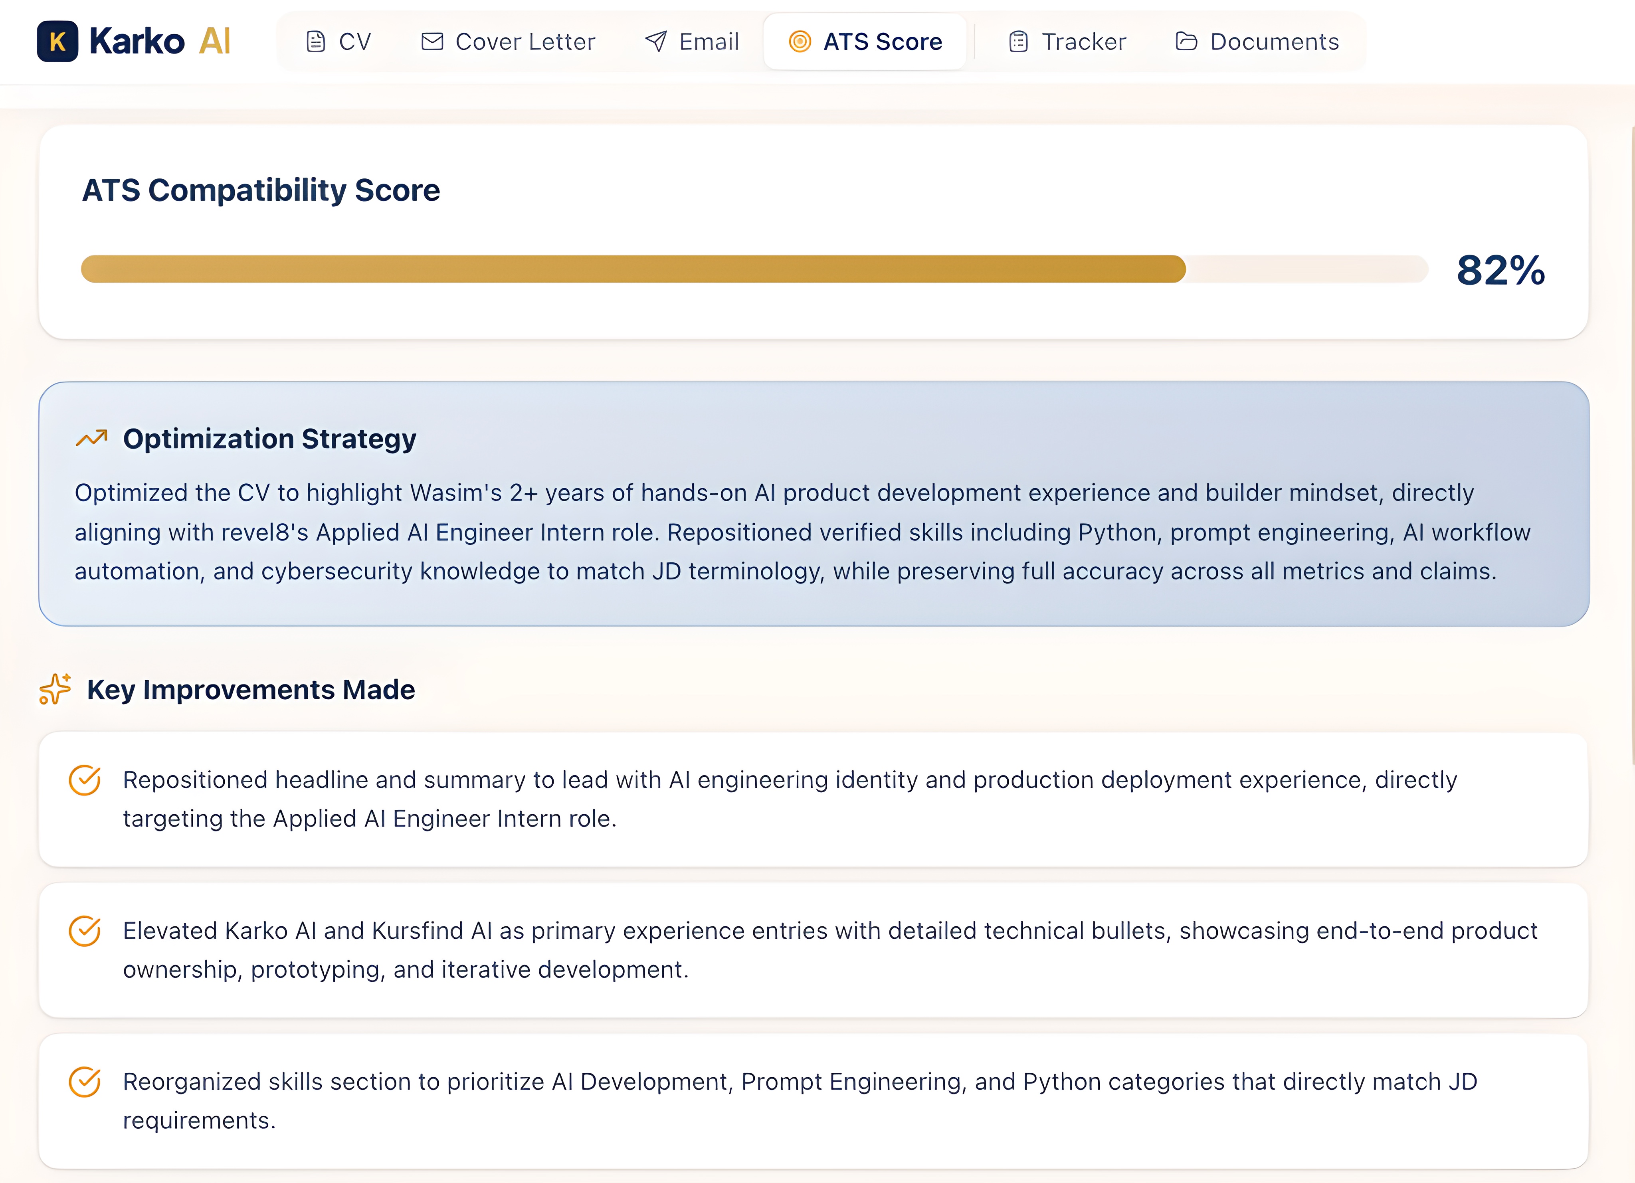Click the Tracker clipboard icon
The height and width of the screenshot is (1183, 1635).
coord(1017,41)
